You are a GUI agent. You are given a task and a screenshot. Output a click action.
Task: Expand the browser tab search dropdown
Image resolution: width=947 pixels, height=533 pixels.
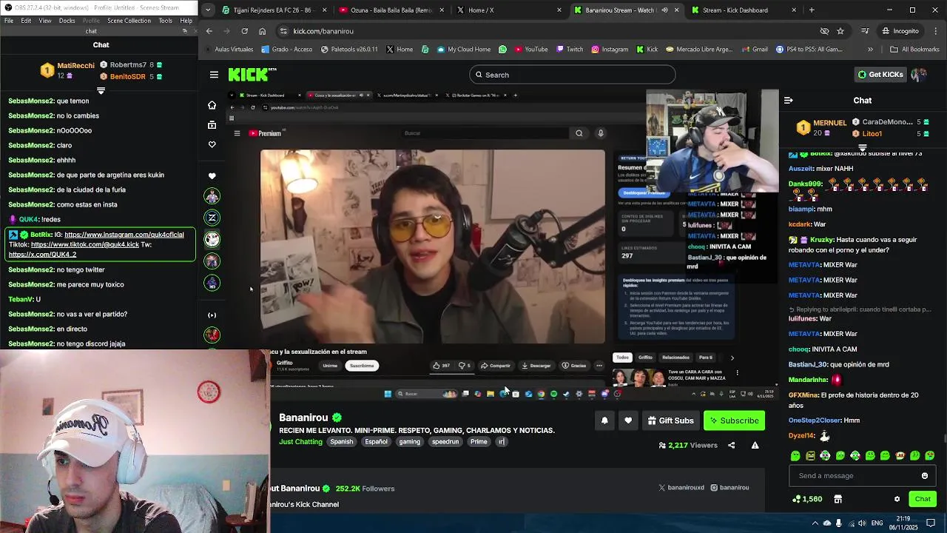coord(208,10)
